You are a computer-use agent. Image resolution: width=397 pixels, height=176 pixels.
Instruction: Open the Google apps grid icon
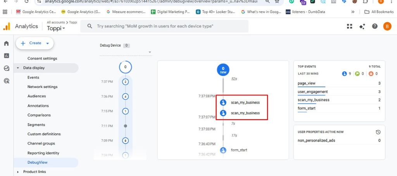(349, 26)
